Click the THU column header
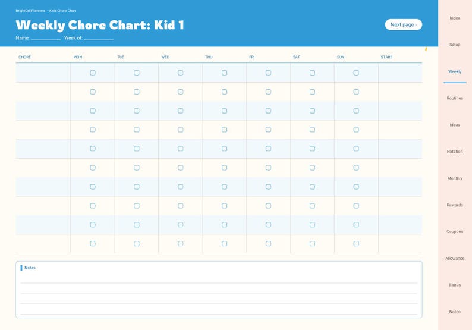 (209, 57)
